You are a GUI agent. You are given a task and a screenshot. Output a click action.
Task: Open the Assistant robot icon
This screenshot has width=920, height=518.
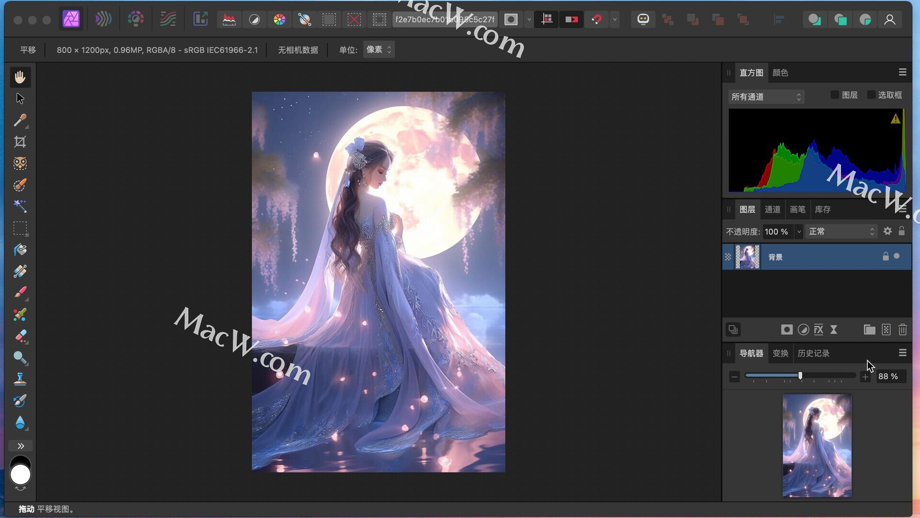[x=643, y=19]
